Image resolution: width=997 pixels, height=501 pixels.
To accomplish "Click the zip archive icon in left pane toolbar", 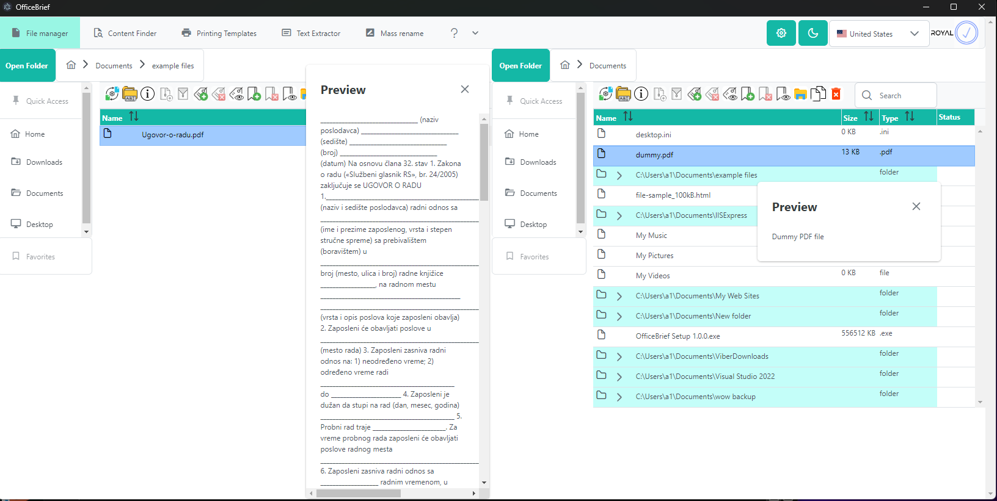I will tap(183, 94).
